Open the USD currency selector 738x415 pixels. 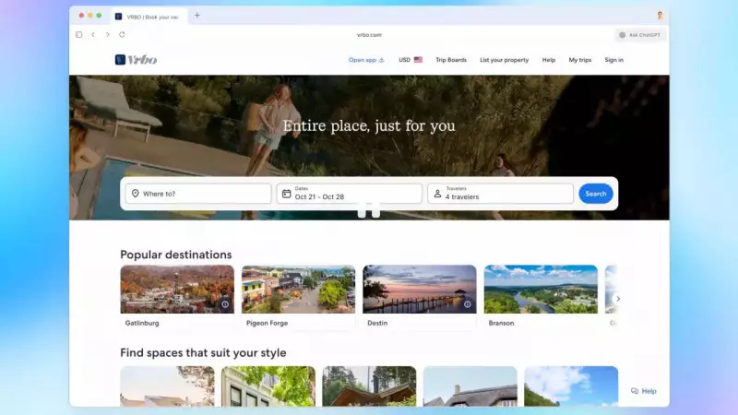(x=410, y=60)
